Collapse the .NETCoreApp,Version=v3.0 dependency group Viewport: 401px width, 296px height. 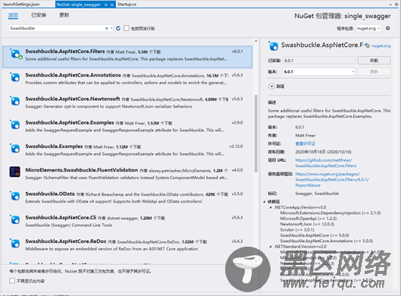[x=271, y=207]
